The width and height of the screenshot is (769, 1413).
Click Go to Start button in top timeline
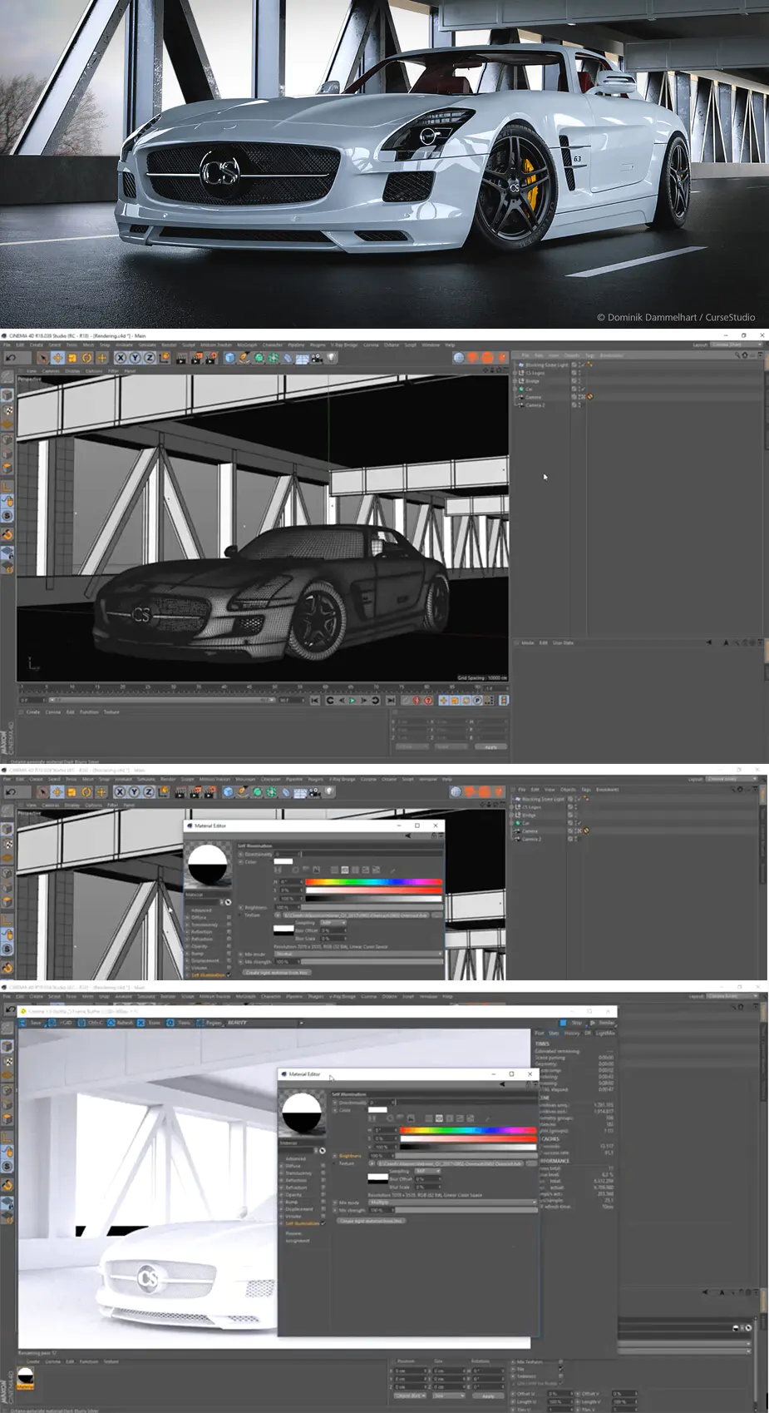coord(315,701)
